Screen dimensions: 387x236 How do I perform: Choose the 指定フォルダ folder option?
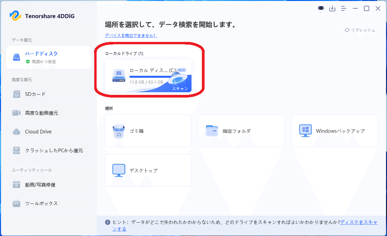click(x=241, y=131)
